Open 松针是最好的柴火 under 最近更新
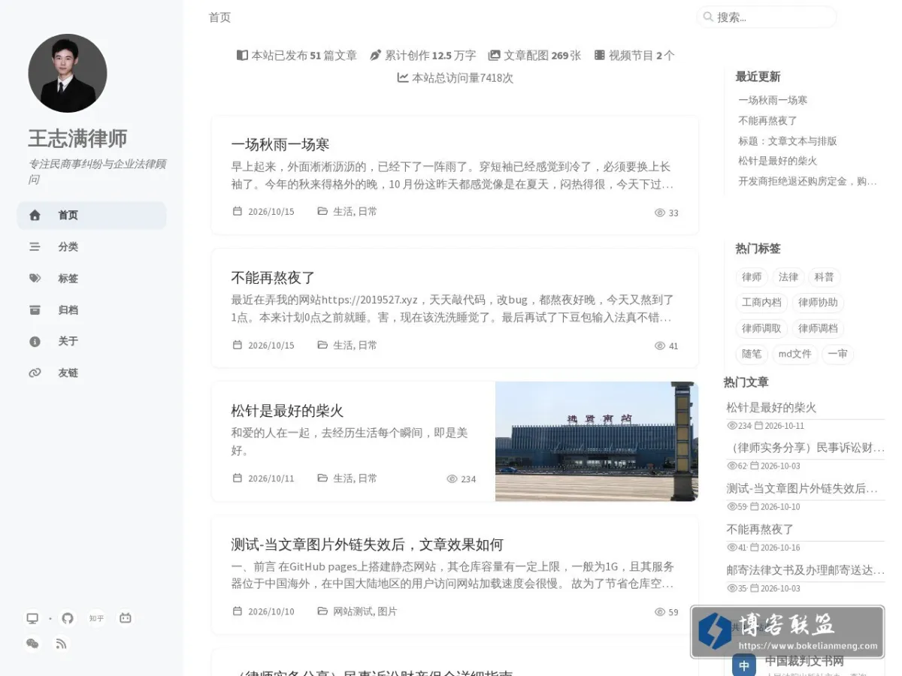This screenshot has height=676, width=902. click(777, 161)
